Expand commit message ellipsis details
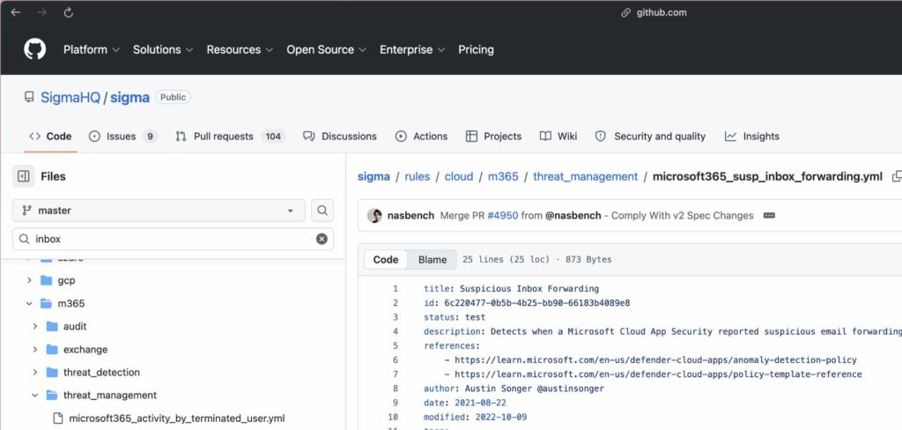902x430 pixels. point(769,216)
